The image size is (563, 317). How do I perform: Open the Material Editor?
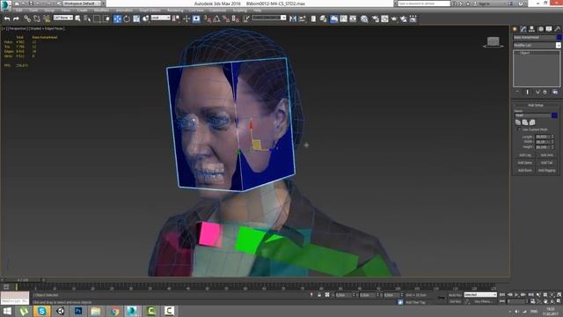click(x=364, y=18)
